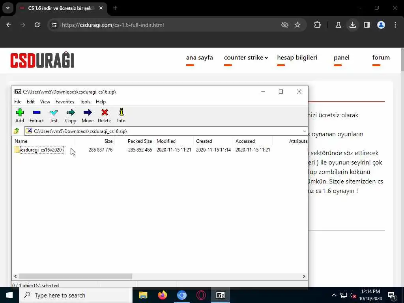Open the Chrome profile avatar
This screenshot has height=303, width=404.
click(x=381, y=25)
